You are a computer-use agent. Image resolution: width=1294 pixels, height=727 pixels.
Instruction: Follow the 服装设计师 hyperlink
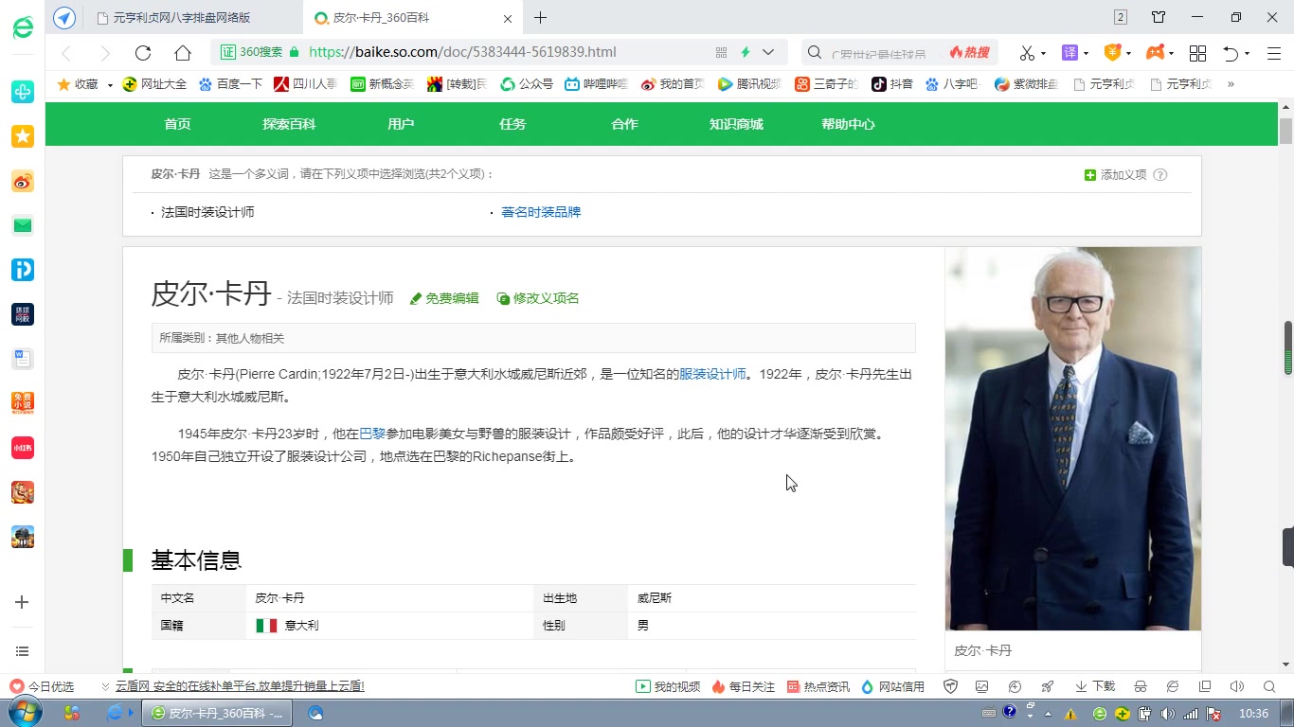[712, 374]
